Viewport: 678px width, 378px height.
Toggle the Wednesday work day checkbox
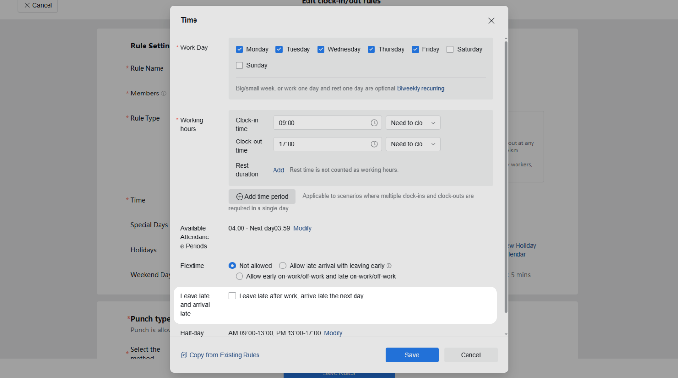(321, 49)
